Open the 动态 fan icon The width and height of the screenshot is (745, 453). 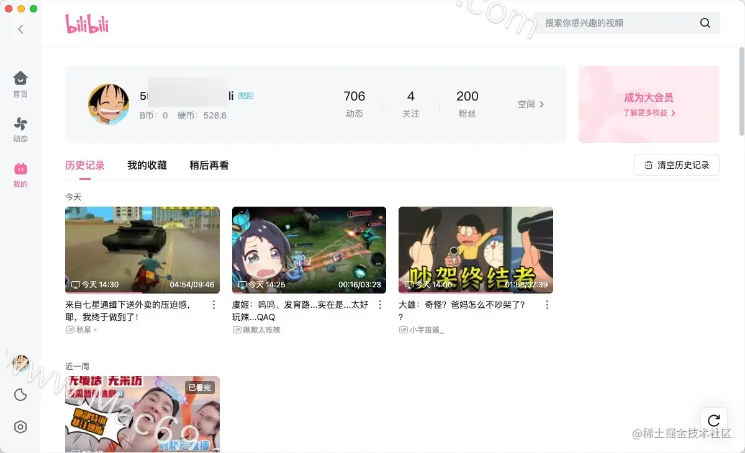pos(20,123)
